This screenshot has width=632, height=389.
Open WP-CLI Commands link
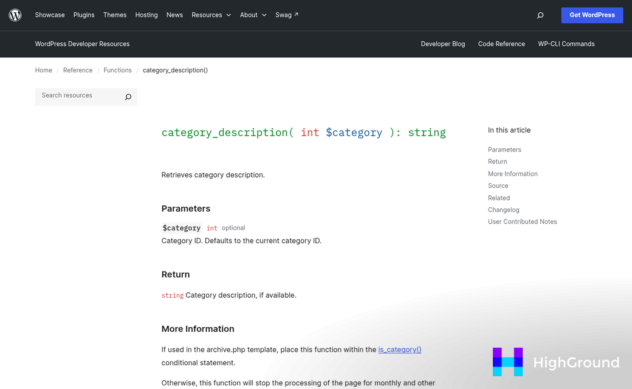tap(566, 44)
